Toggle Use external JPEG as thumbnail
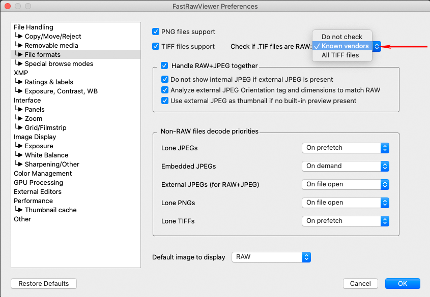Screen dimensions: 430x297 [165, 101]
